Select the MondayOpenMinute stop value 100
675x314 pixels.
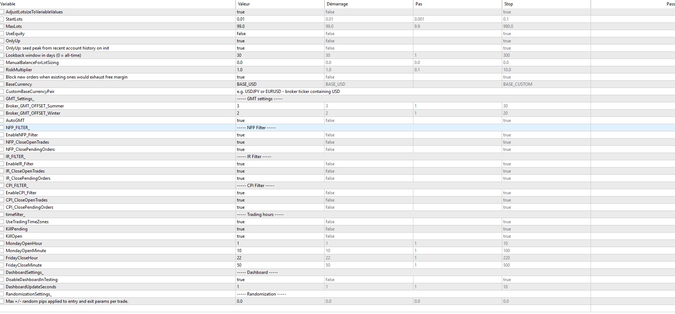tap(507, 251)
